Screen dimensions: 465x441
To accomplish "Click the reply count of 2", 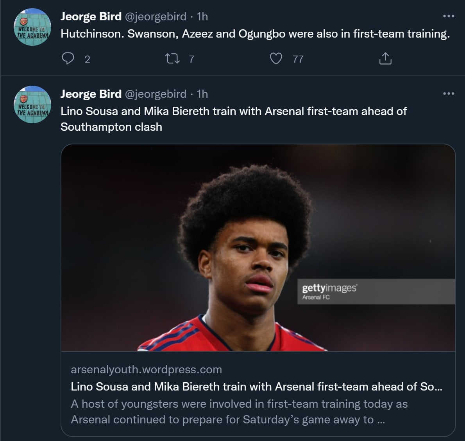I will (87, 59).
